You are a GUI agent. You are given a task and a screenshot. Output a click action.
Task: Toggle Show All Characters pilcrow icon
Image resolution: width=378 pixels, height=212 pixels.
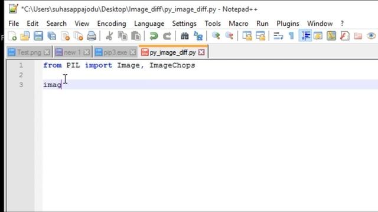291,36
